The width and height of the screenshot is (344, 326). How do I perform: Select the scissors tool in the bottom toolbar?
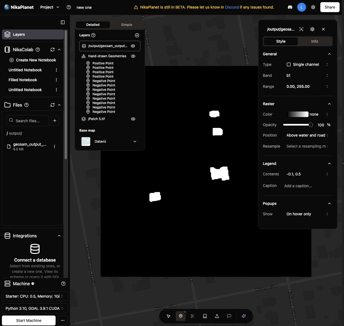tap(193, 316)
